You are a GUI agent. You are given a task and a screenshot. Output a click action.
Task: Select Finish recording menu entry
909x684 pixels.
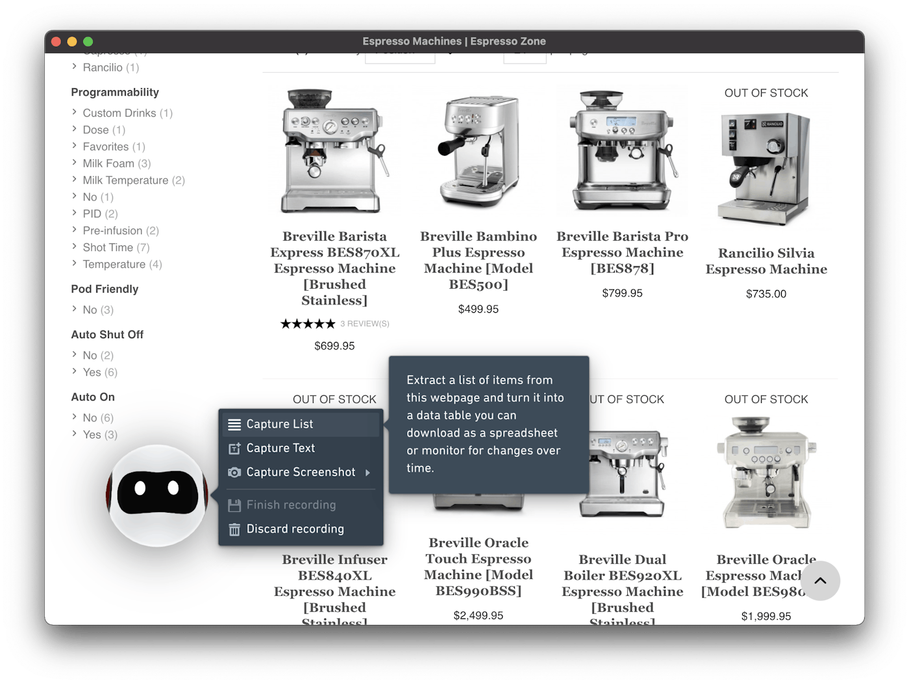coord(301,505)
